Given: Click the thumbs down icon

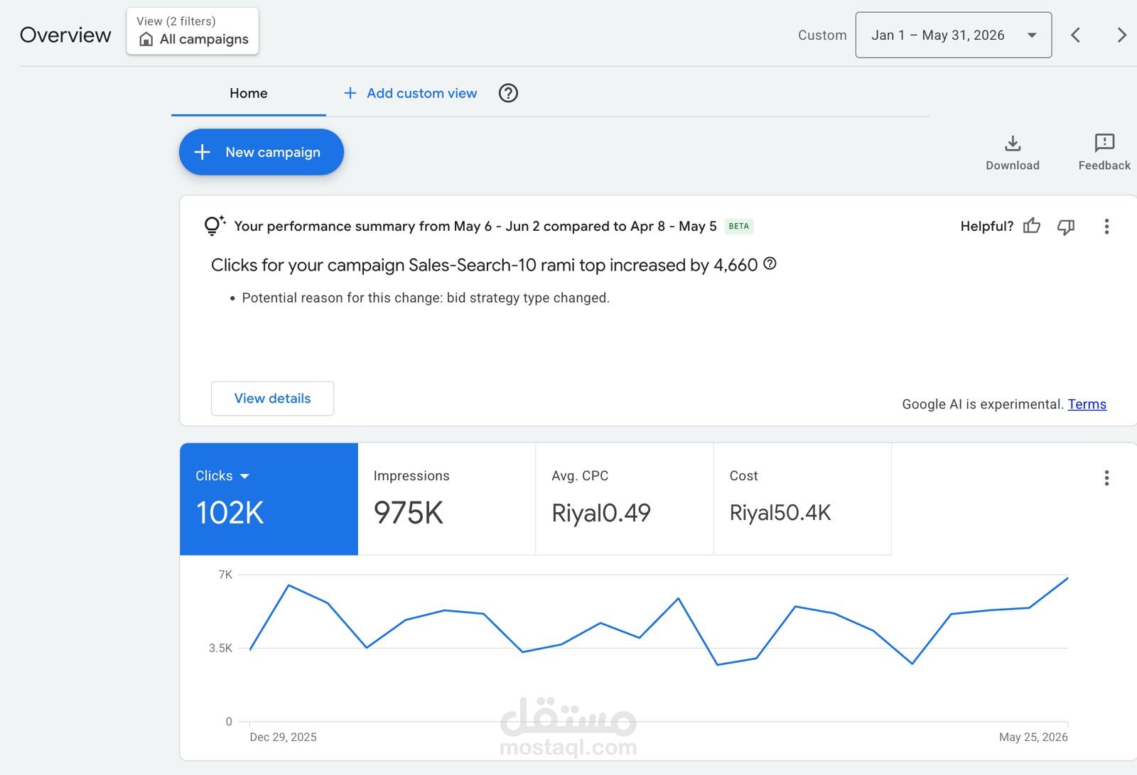Looking at the screenshot, I should pyautogui.click(x=1066, y=227).
